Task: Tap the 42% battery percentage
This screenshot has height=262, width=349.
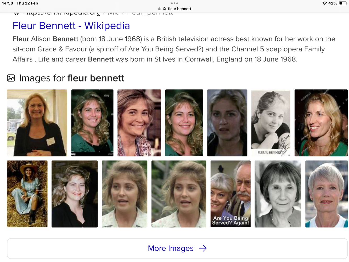Action: click(x=333, y=3)
